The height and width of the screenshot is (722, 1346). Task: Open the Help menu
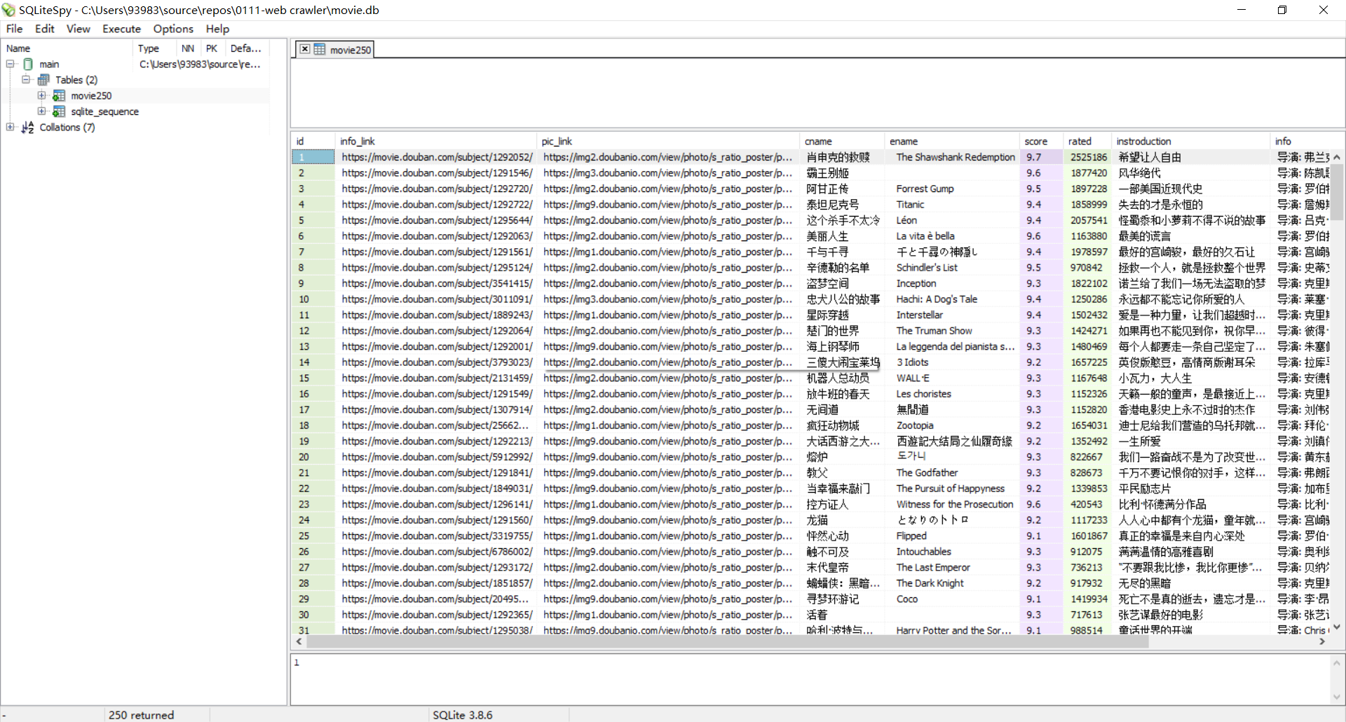[x=217, y=29]
